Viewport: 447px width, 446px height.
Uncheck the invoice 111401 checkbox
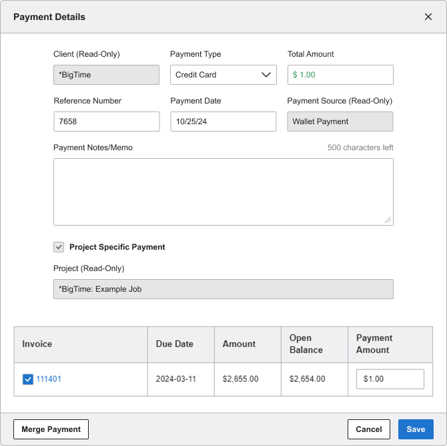27,379
